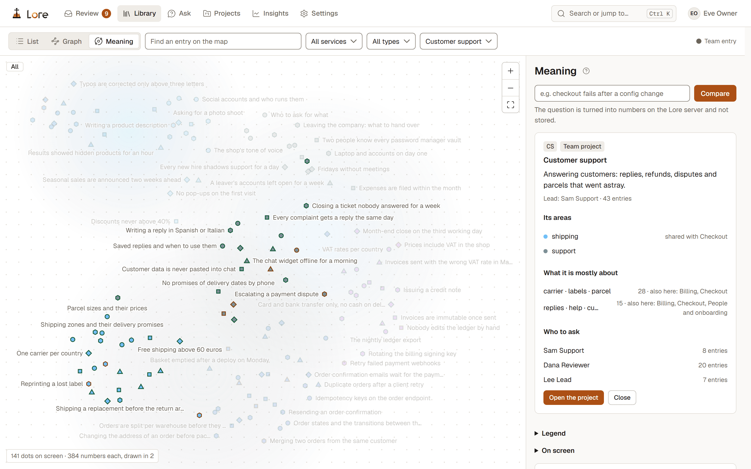Open the EO user avatar
Viewport: 751px width, 469px height.
694,13
